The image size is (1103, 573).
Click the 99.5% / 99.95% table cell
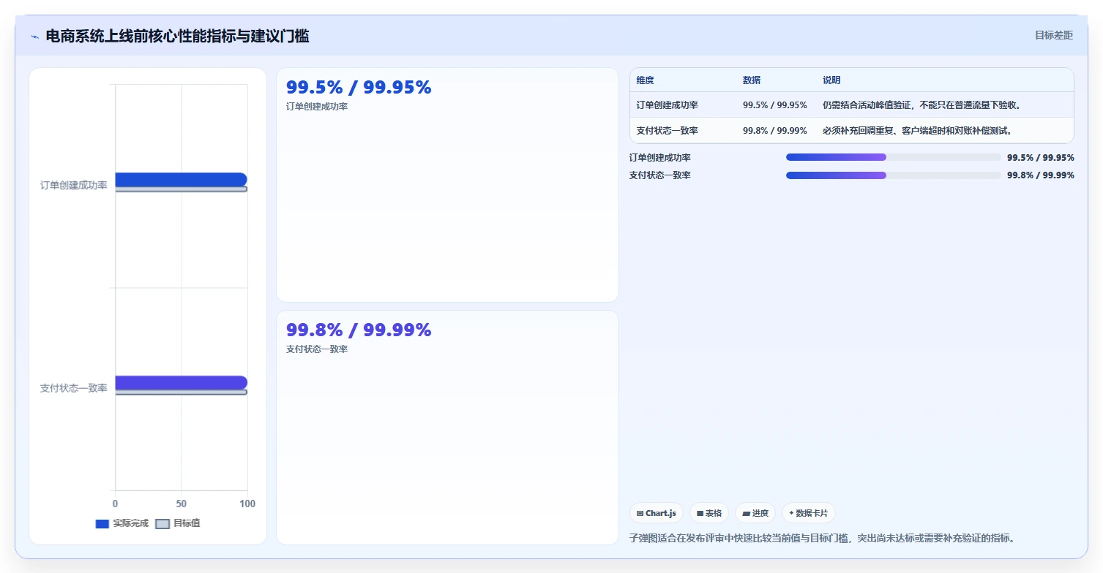(x=775, y=105)
